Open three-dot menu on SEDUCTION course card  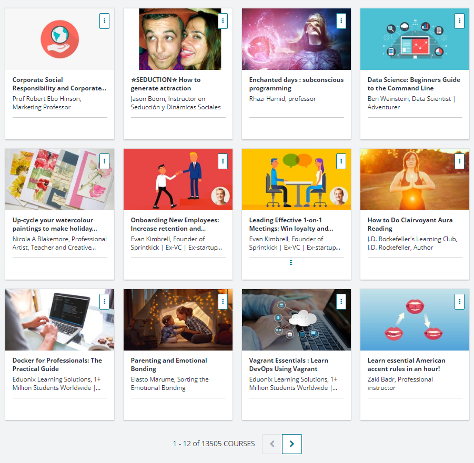(x=223, y=21)
